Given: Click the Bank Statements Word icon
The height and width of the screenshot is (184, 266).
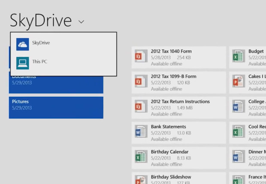Looking at the screenshot, I should [141, 131].
